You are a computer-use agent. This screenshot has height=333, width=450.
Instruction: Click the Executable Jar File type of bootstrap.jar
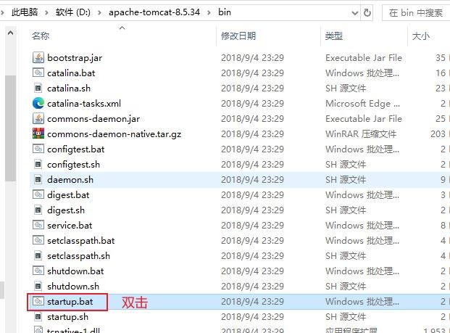click(x=364, y=58)
